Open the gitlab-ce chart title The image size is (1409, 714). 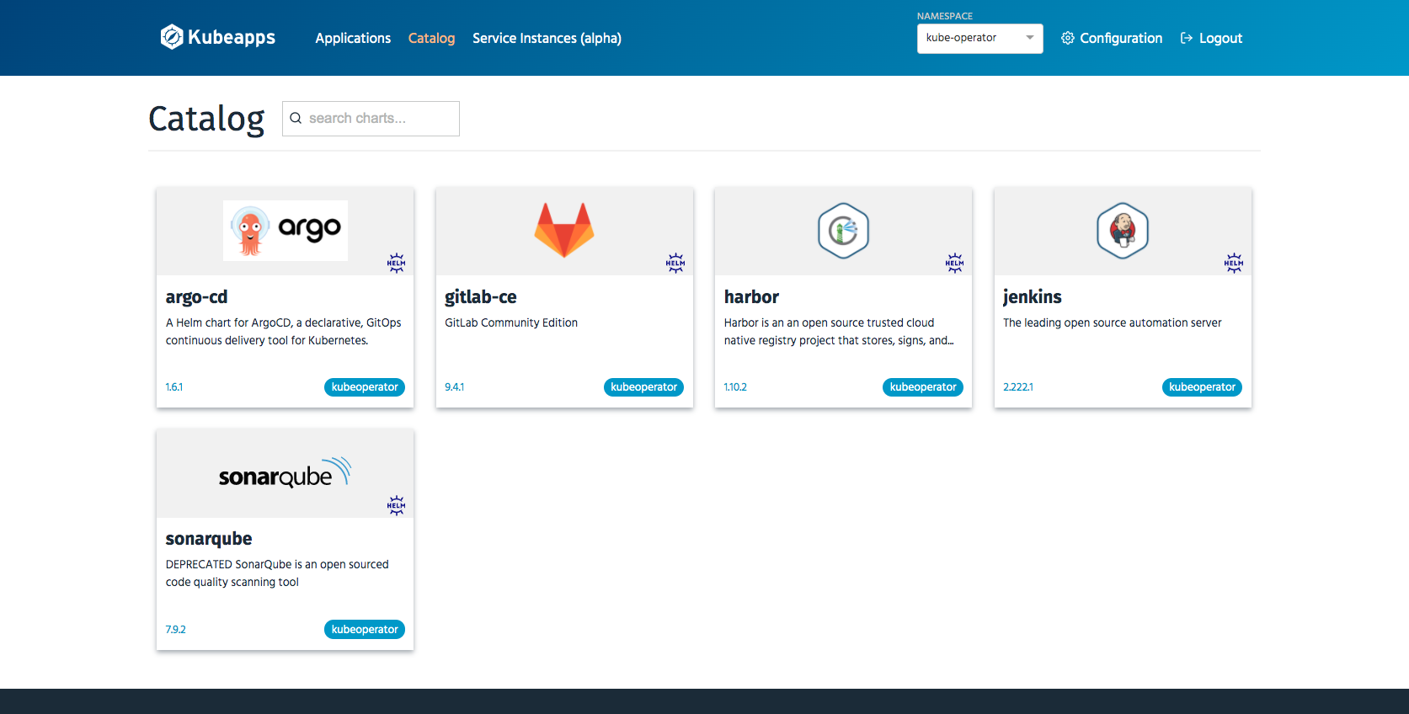click(481, 296)
